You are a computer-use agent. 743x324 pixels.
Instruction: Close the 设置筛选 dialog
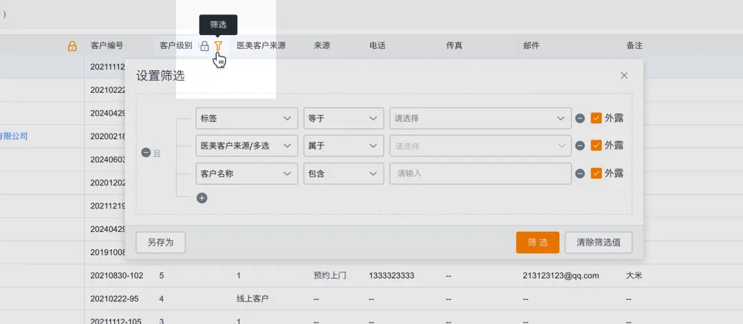click(624, 76)
